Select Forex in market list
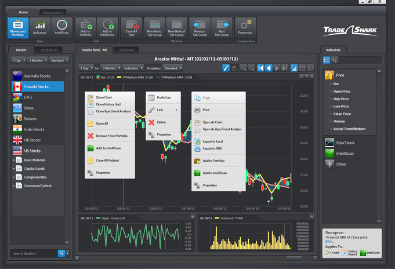This screenshot has height=269, width=395. pos(38,108)
